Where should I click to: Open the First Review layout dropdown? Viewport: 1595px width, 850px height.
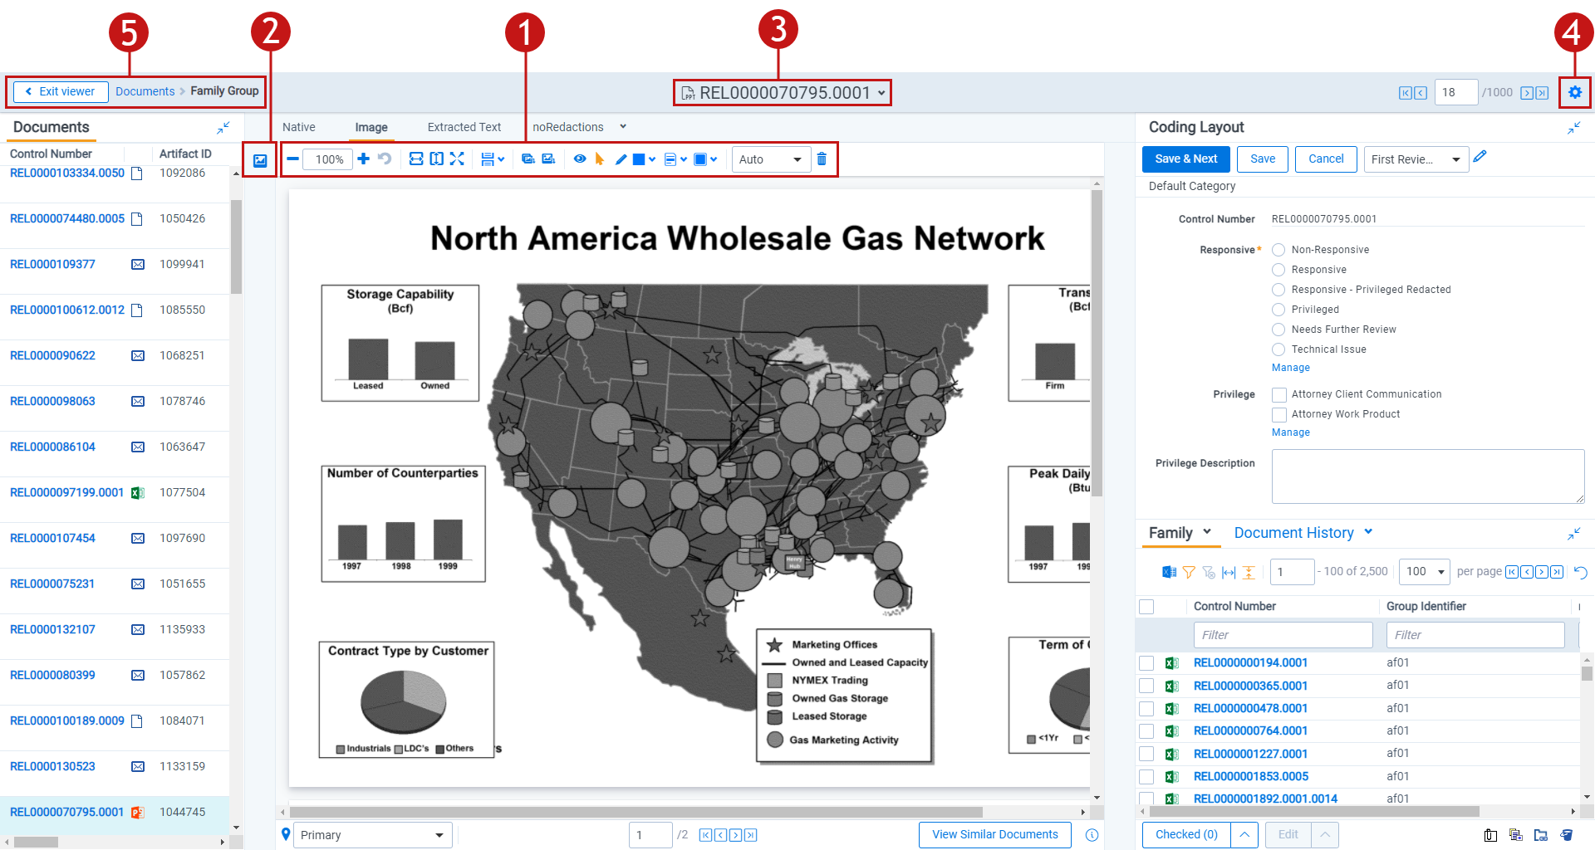1416,159
